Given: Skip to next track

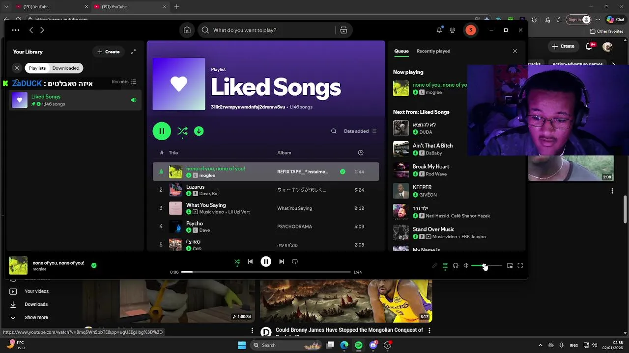Looking at the screenshot, I should tap(282, 261).
